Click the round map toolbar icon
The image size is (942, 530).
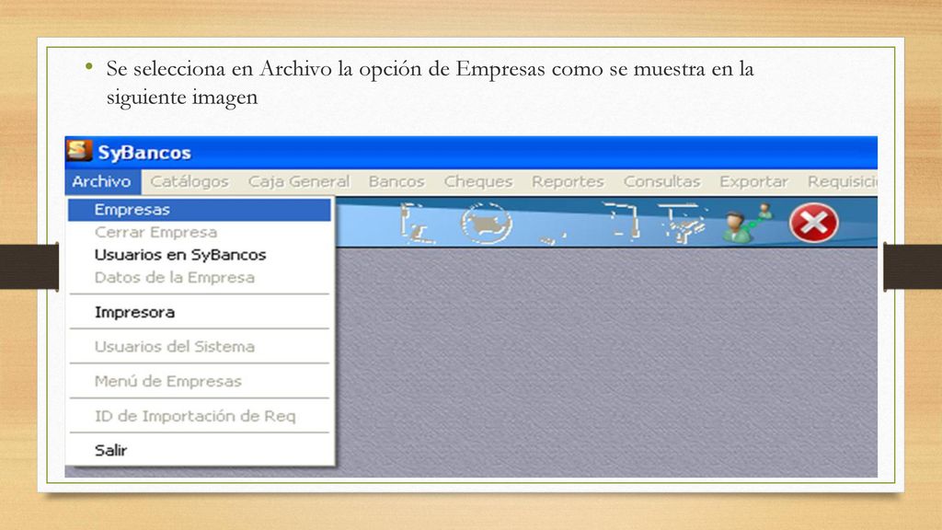tap(486, 223)
